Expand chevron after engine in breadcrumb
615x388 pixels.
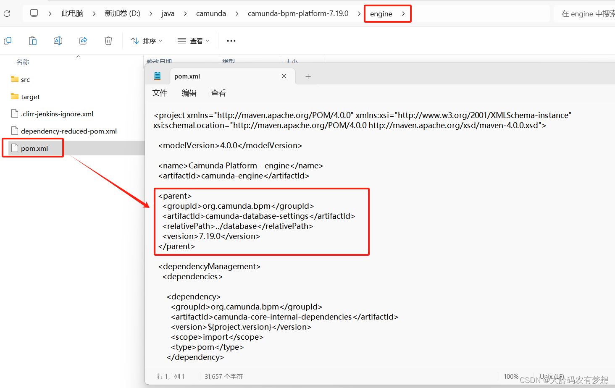point(403,13)
